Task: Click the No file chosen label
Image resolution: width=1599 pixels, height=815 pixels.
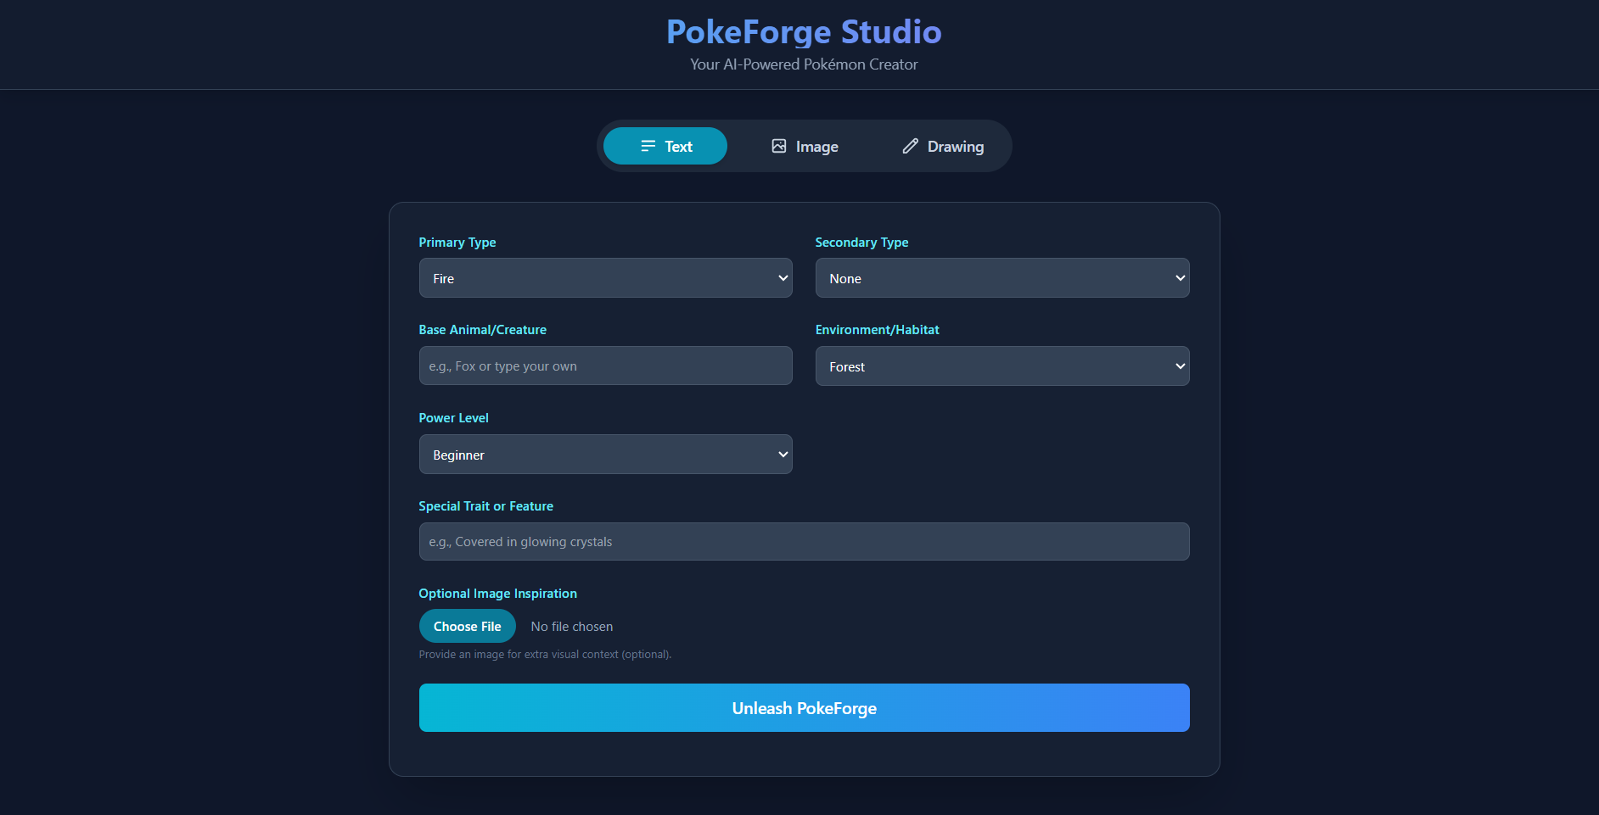Action: [x=572, y=627]
